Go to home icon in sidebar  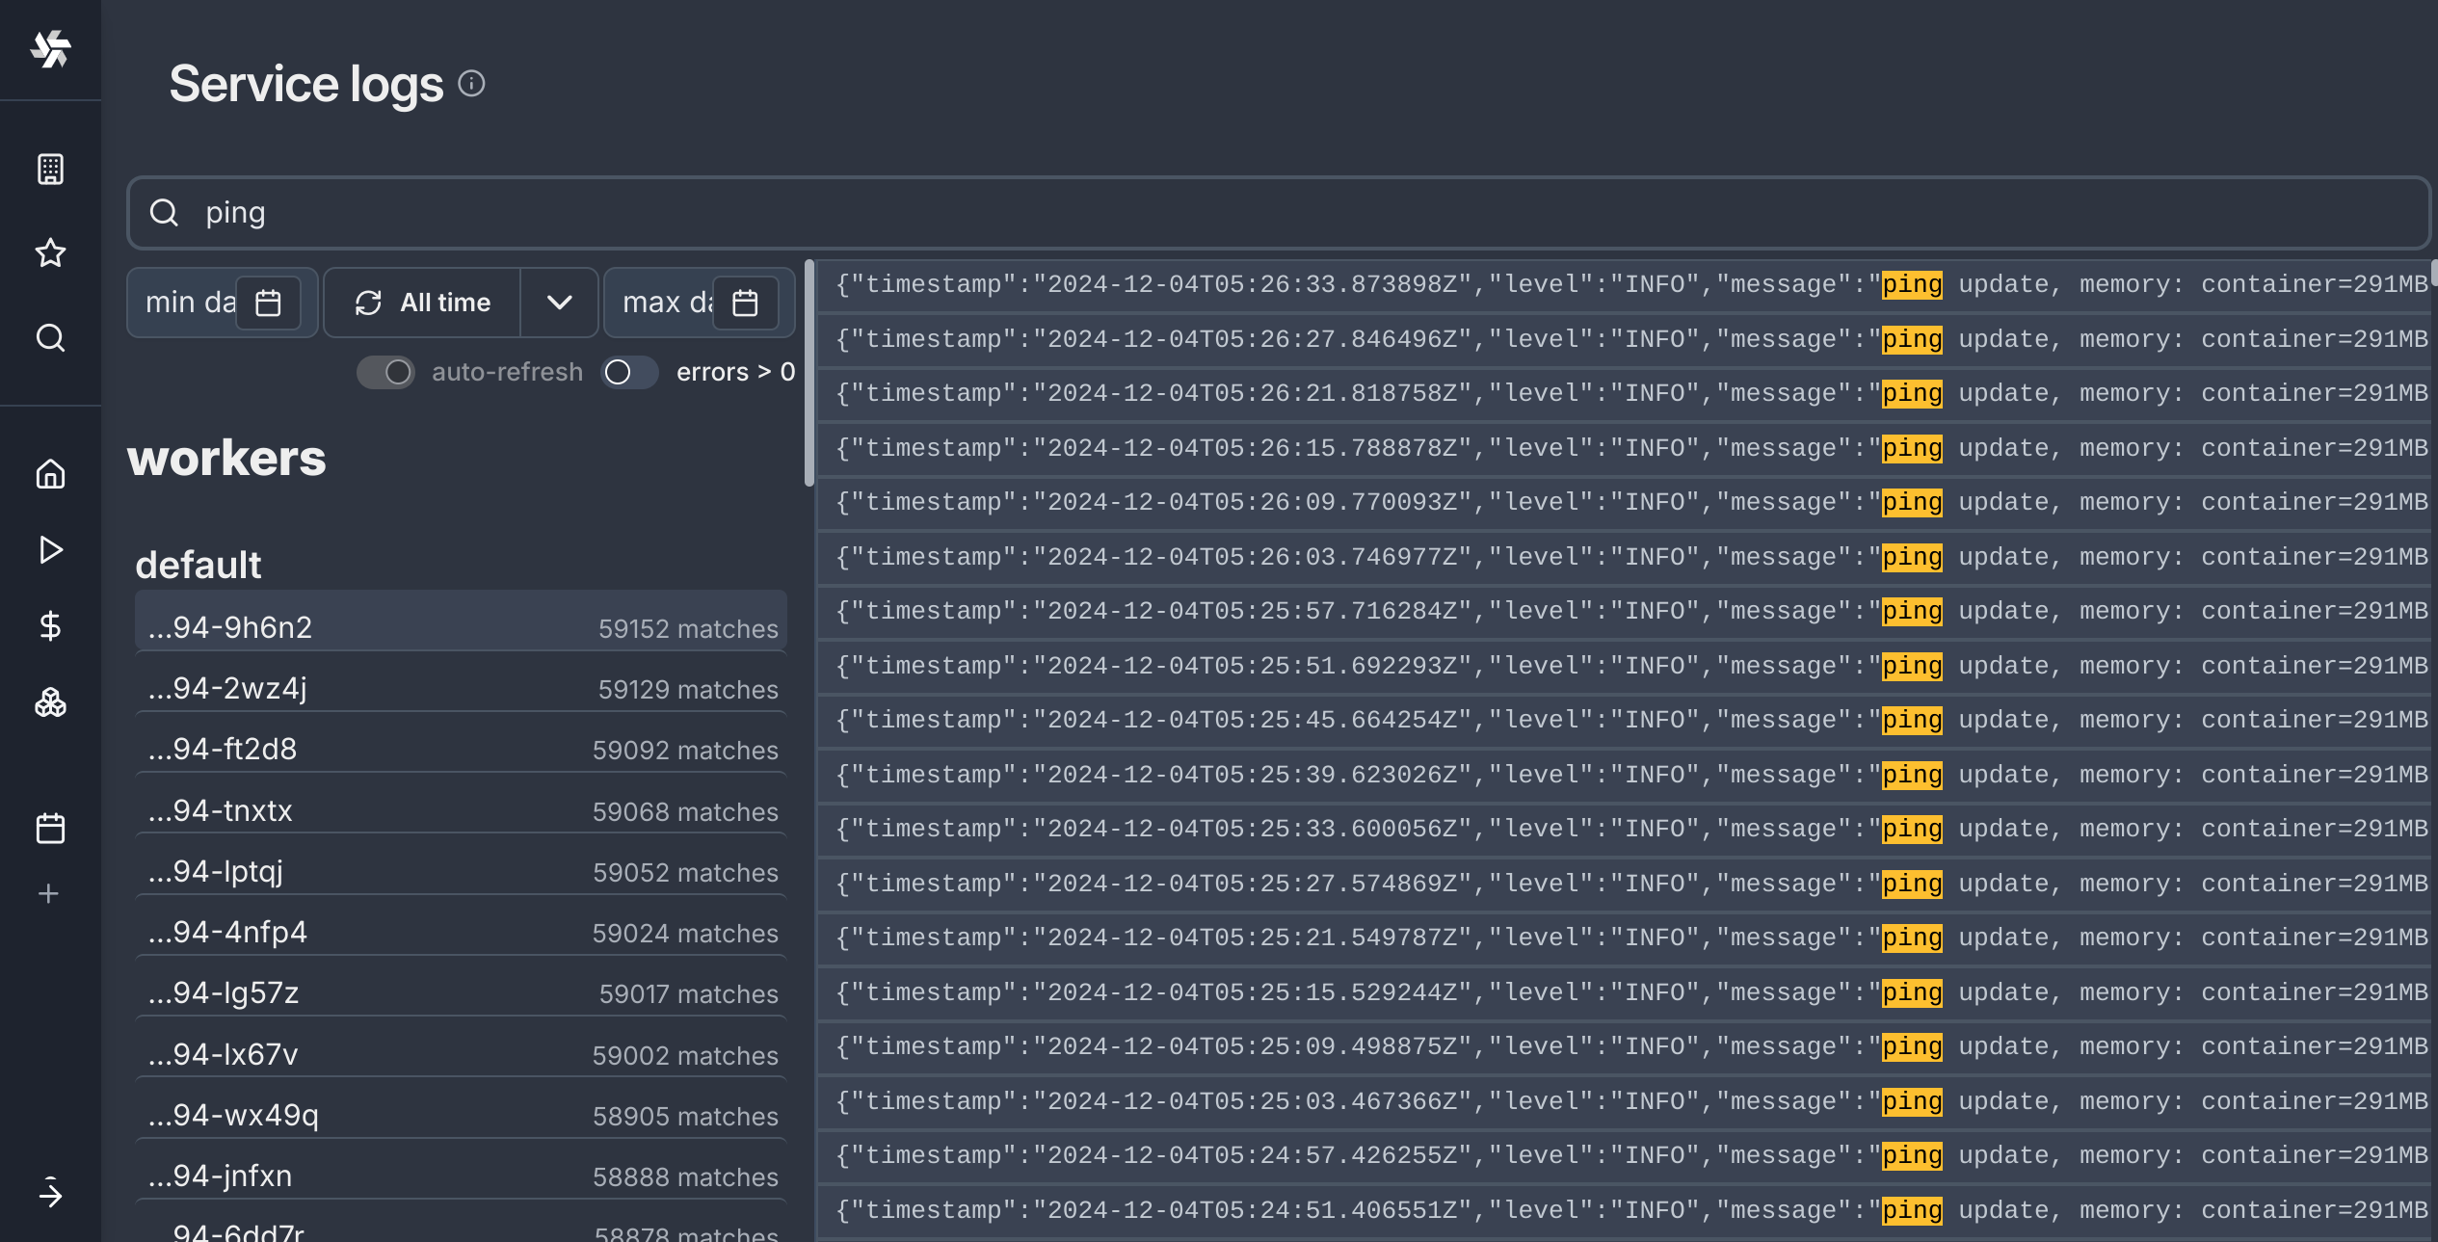(50, 474)
